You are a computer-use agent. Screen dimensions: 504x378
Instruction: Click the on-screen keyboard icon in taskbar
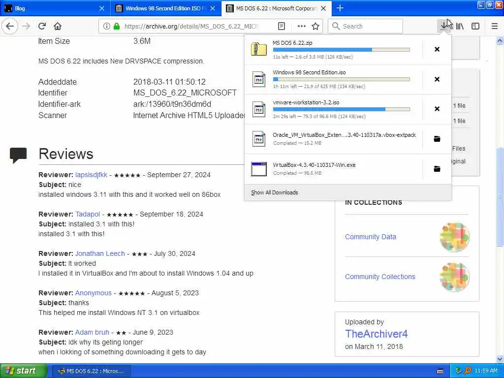pos(441,371)
